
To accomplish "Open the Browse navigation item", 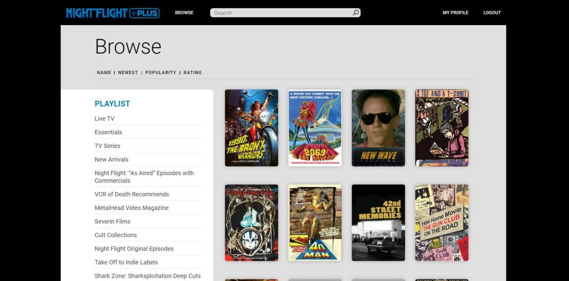I will click(x=184, y=13).
